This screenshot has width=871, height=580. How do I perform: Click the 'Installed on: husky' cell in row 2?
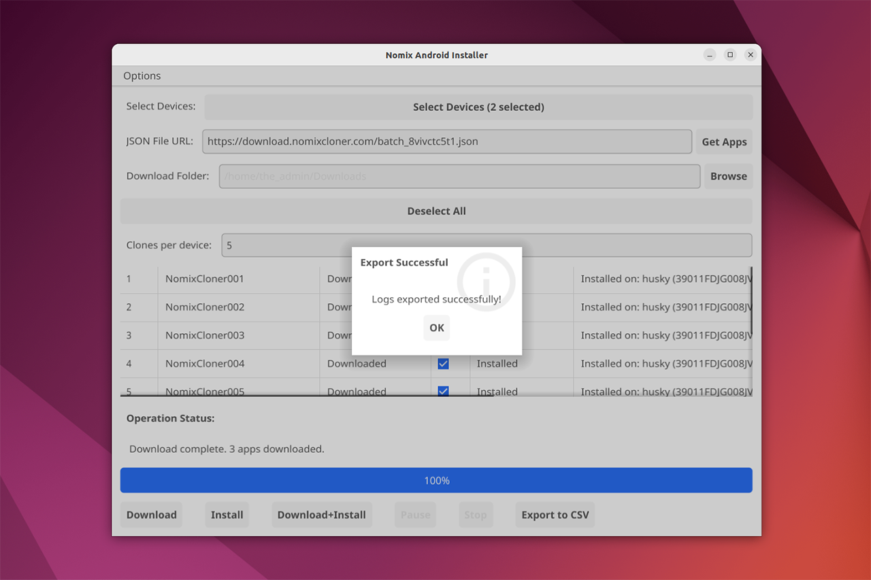point(662,307)
